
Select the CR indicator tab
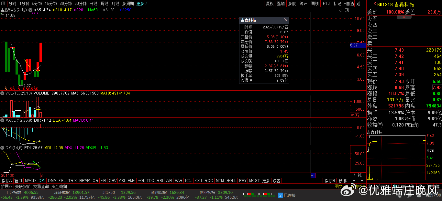pyautogui.click(x=95, y=181)
